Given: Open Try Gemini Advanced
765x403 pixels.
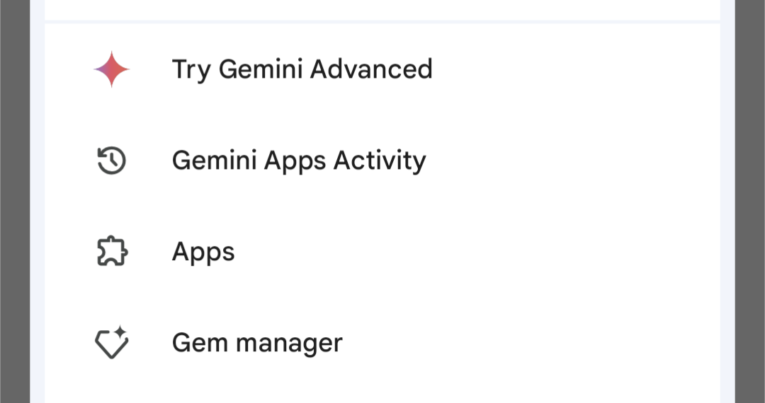Looking at the screenshot, I should [382, 69].
